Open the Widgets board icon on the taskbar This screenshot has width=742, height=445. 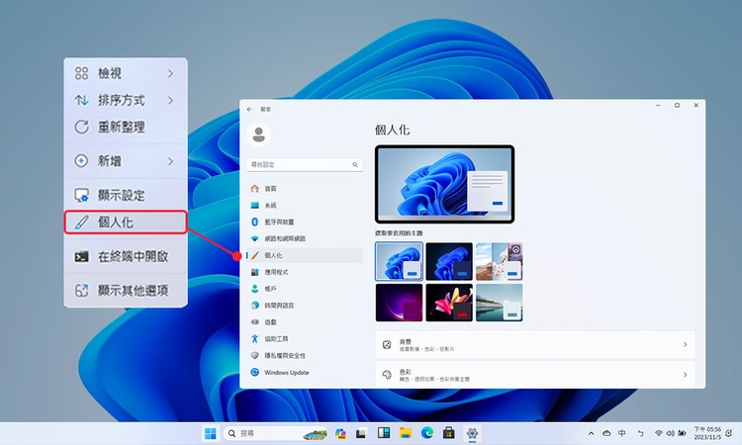coord(384,433)
